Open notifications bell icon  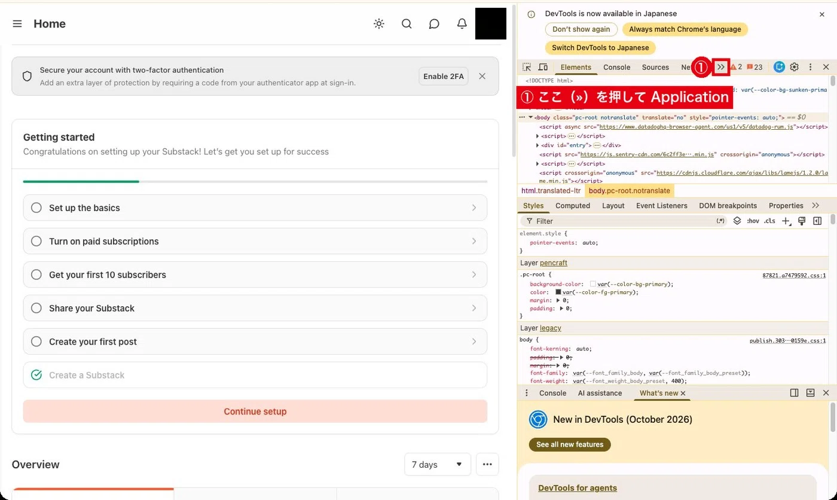click(462, 24)
